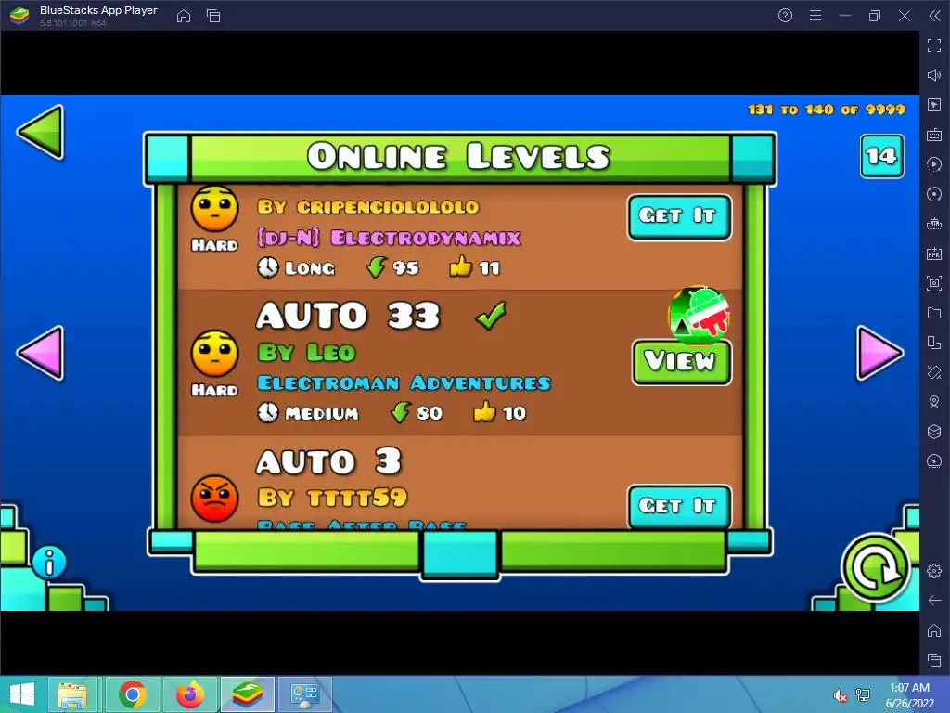Screen dimensions: 950x713
Task: Take a screenshot using sidebar camera icon
Action: [x=934, y=283]
